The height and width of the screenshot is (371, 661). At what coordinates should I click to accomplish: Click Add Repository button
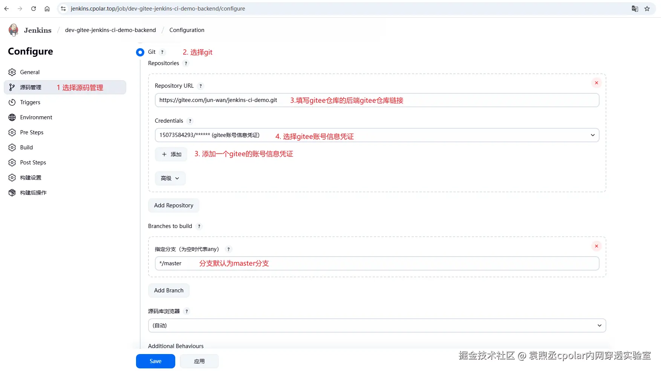tap(174, 205)
